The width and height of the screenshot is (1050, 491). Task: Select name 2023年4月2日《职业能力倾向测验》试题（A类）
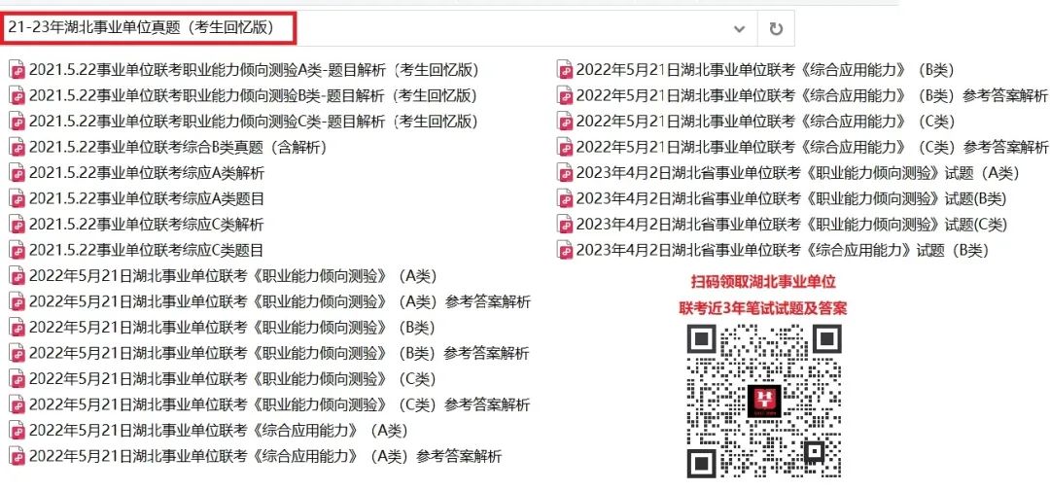(x=798, y=173)
